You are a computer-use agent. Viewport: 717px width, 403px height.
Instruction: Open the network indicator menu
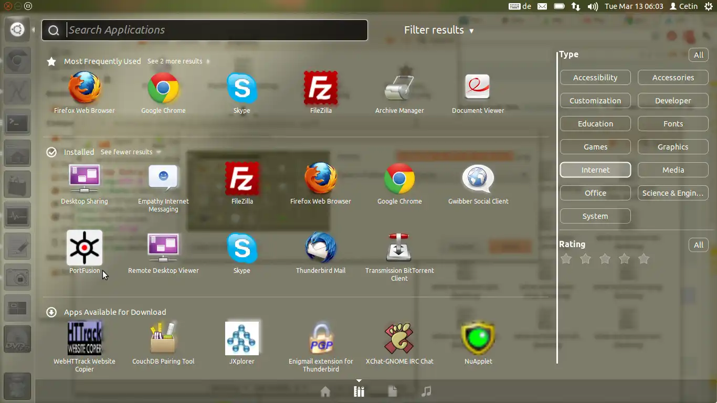pyautogui.click(x=576, y=6)
